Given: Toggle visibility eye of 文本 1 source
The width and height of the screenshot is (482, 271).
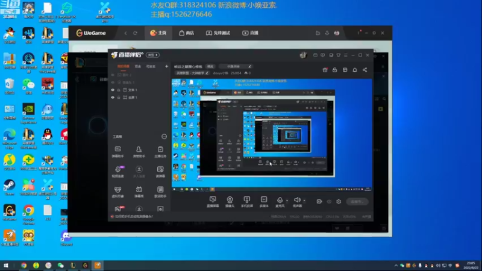Looking at the screenshot, I should point(113,90).
